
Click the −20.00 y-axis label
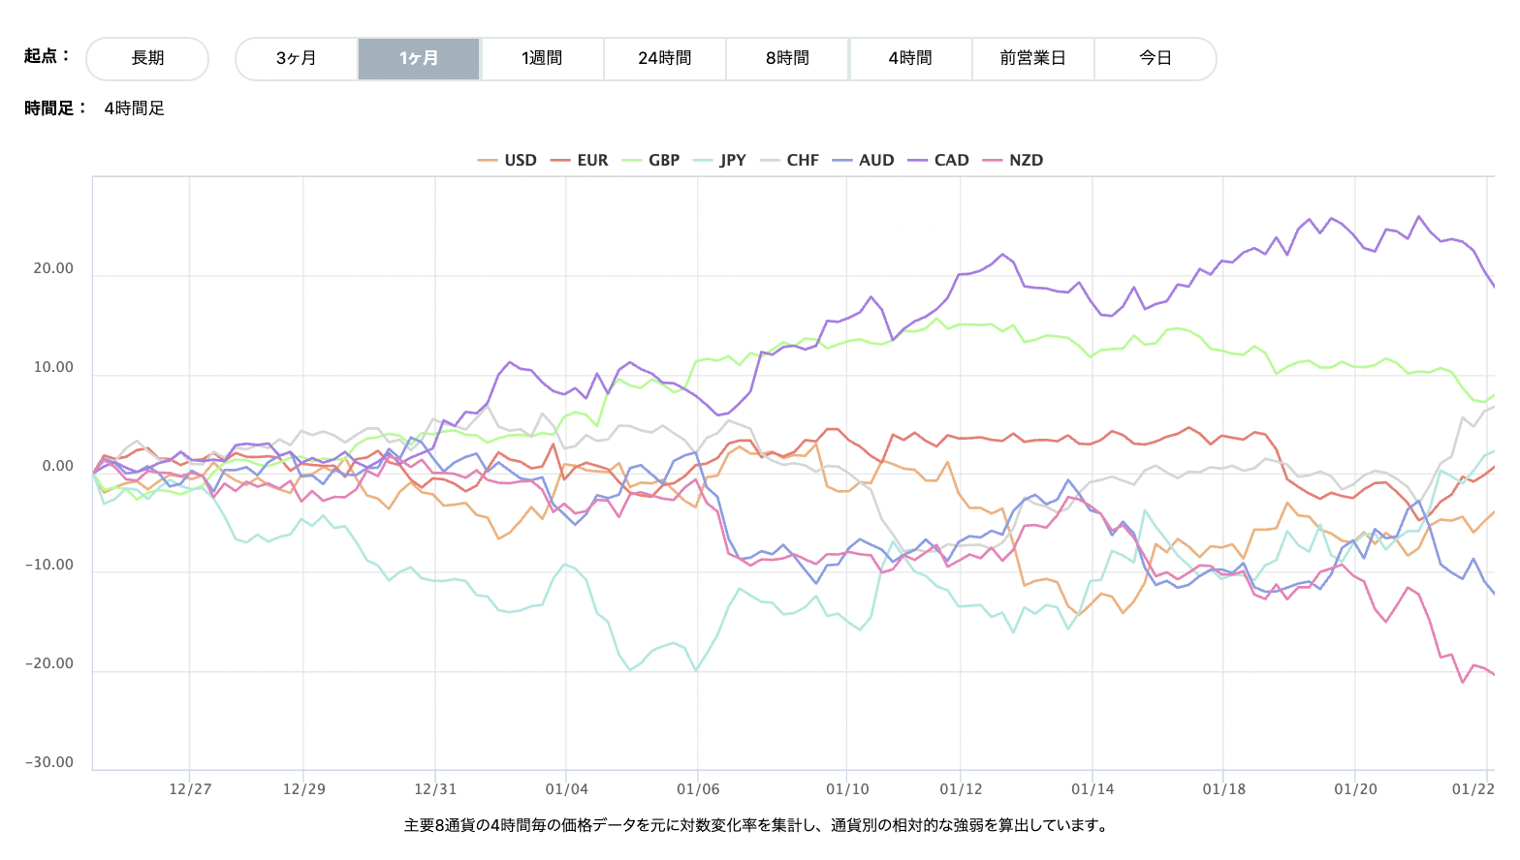pos(49,664)
